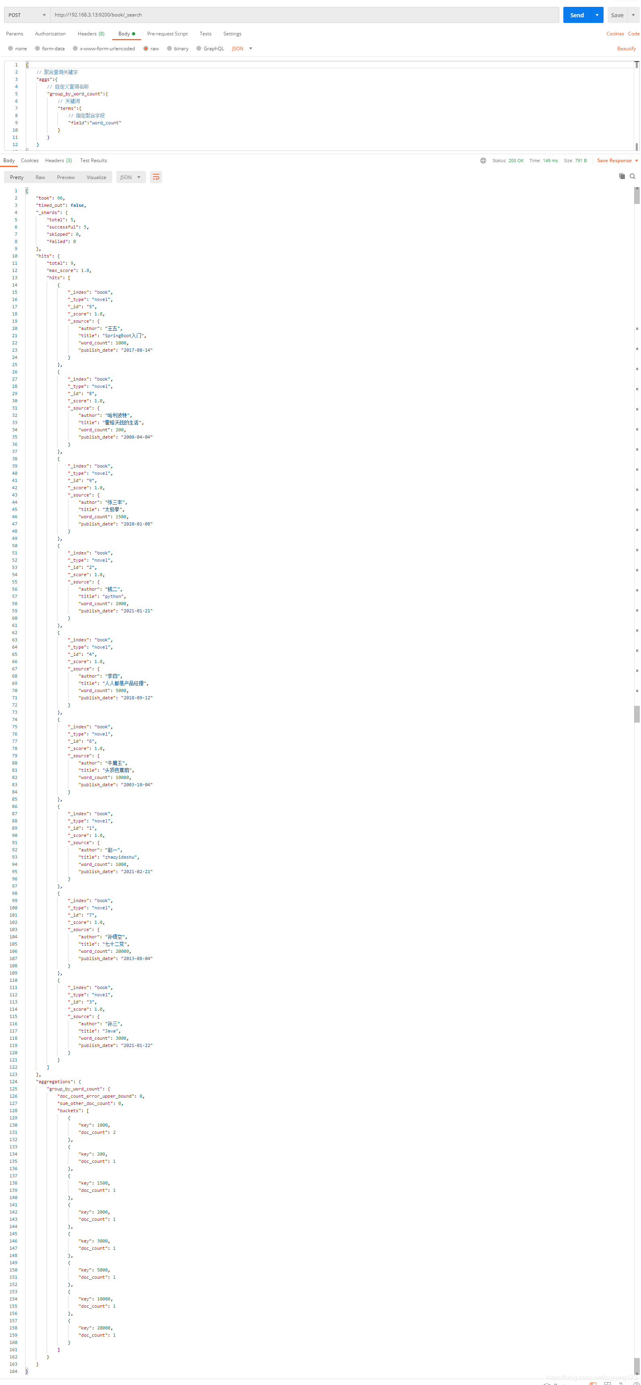Open the Send button dropdown arrow
This screenshot has width=641, height=1385.
[597, 15]
